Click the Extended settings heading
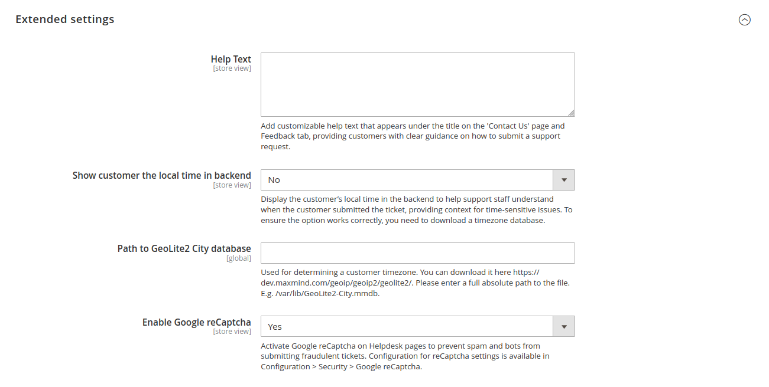The width and height of the screenshot is (769, 387). click(x=65, y=19)
